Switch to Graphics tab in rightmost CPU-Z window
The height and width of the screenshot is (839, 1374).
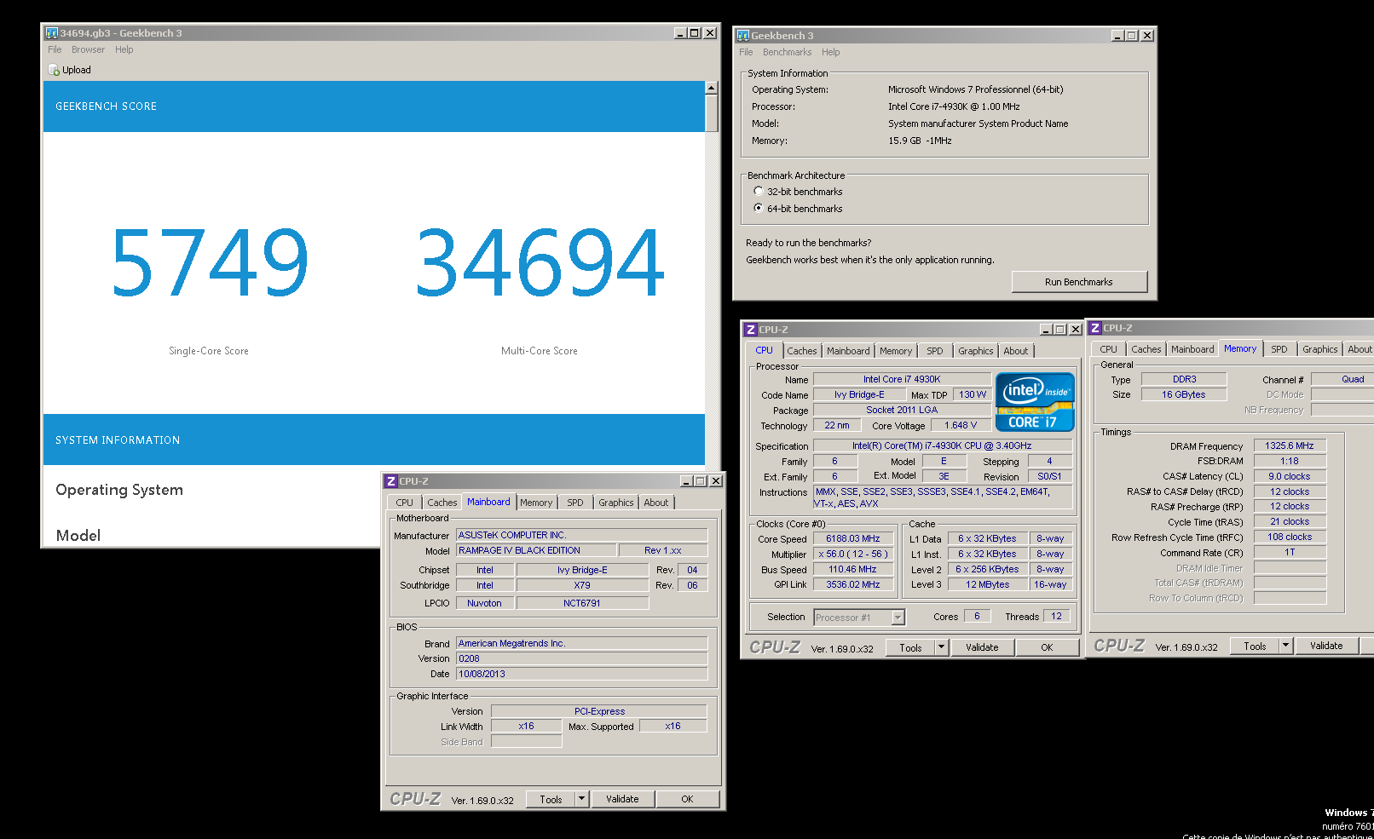[x=1319, y=349]
